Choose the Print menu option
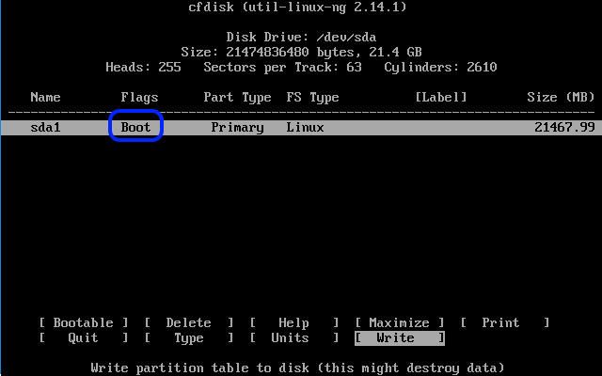The image size is (602, 376). click(x=505, y=322)
